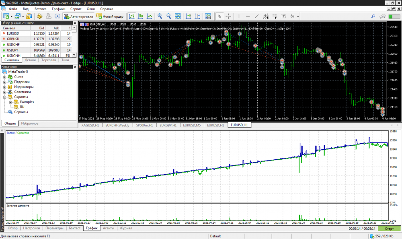This screenshot has height=239, width=402.
Task: Open the templates chart icon
Action: pyautogui.click(x=208, y=16)
